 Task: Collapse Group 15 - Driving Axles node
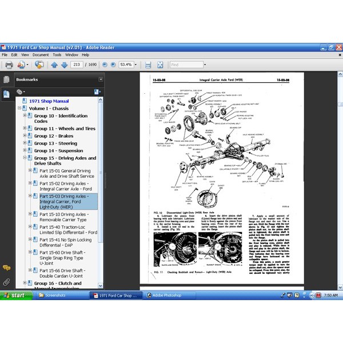click(x=25, y=157)
